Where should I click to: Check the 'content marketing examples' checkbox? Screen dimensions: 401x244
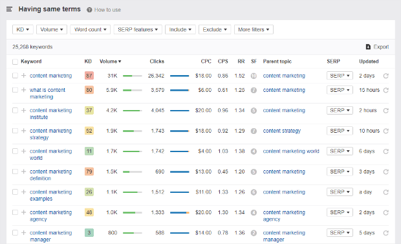(x=15, y=192)
